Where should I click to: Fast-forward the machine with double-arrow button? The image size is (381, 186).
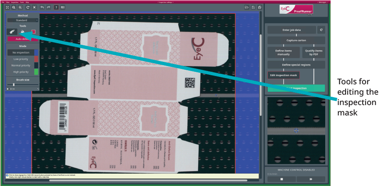click(x=311, y=179)
